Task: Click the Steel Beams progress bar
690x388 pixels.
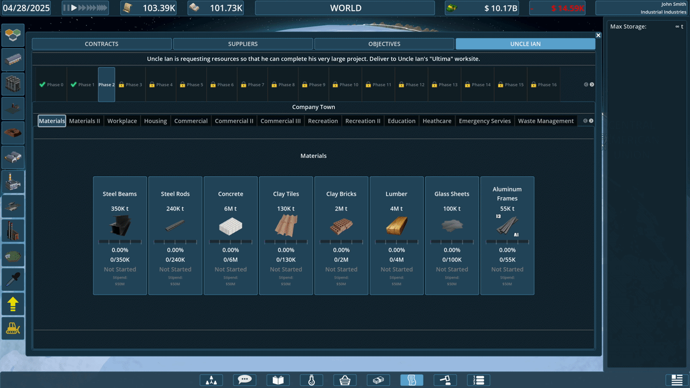Action: click(x=120, y=242)
